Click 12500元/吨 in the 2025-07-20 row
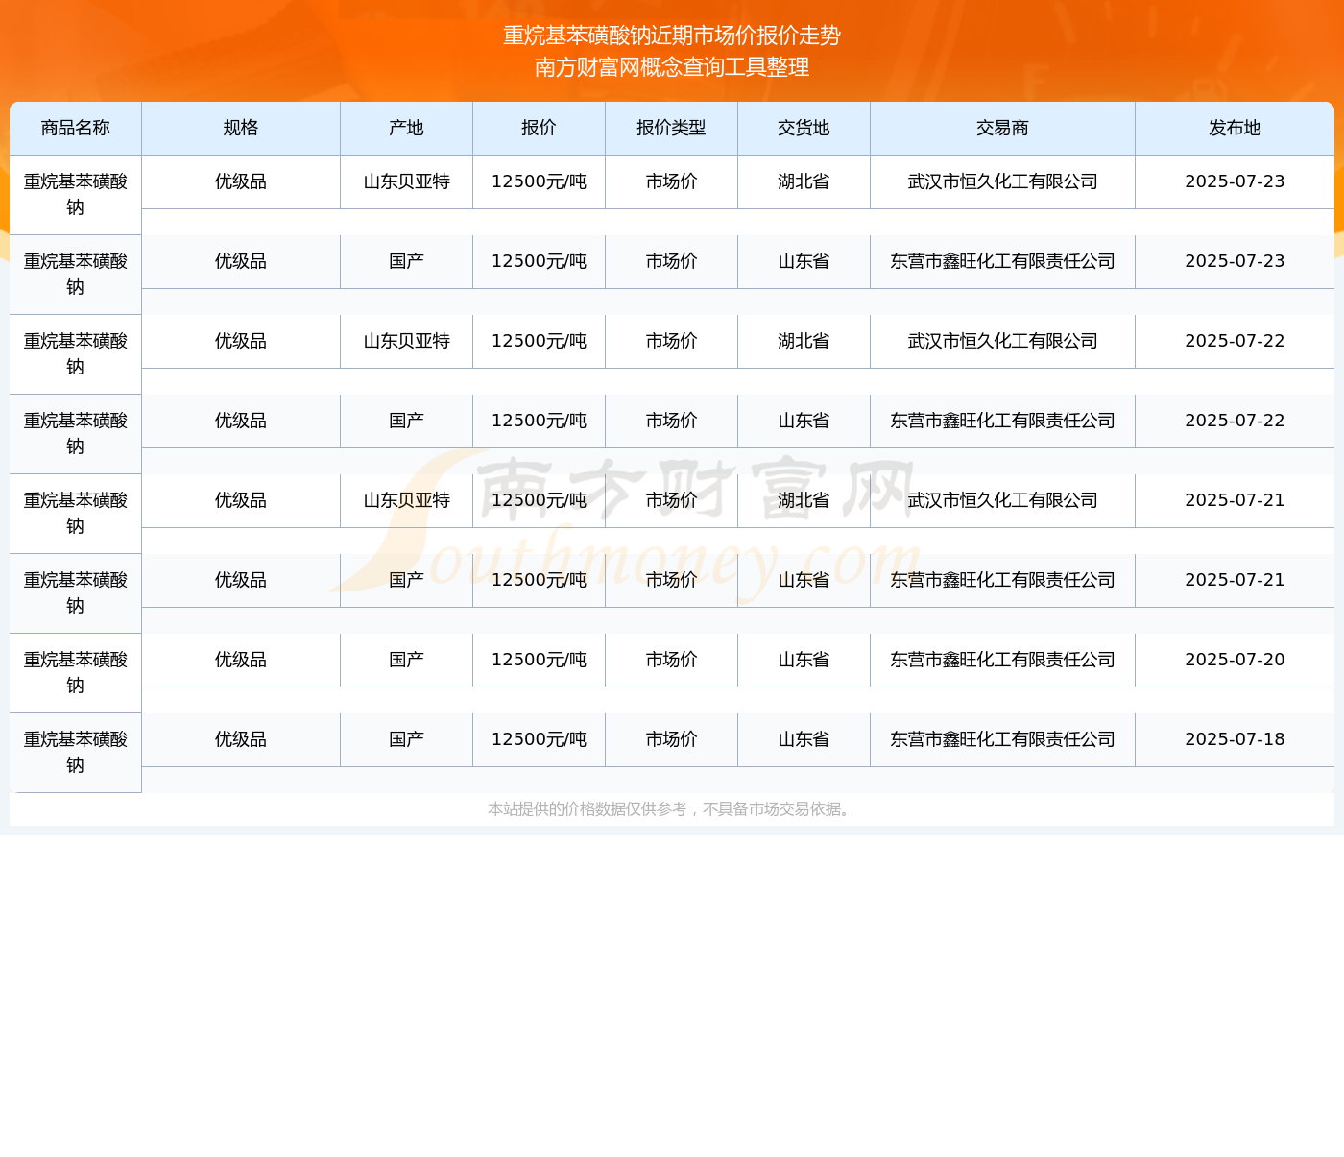This screenshot has width=1344, height=1157. pos(540,660)
